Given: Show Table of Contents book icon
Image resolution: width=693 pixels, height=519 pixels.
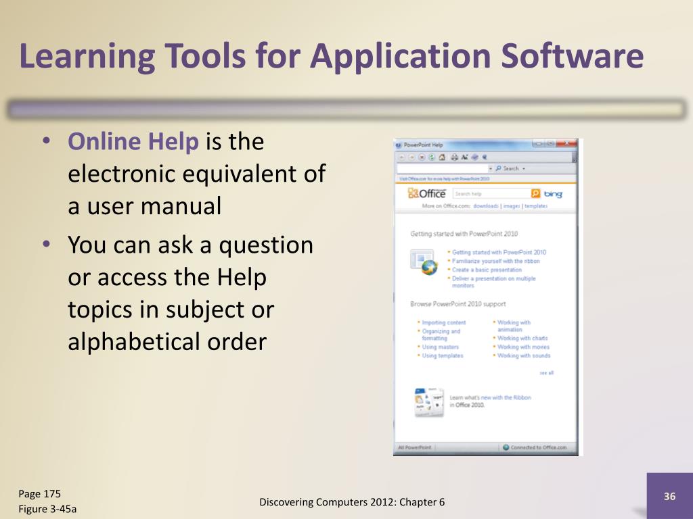Looking at the screenshot, I should click(474, 157).
